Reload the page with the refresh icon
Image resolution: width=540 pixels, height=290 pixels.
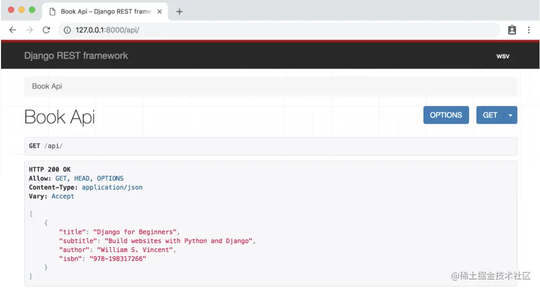click(x=46, y=30)
